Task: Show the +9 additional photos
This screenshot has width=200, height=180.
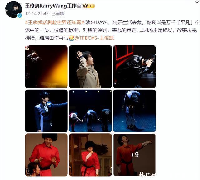Action: (134, 155)
